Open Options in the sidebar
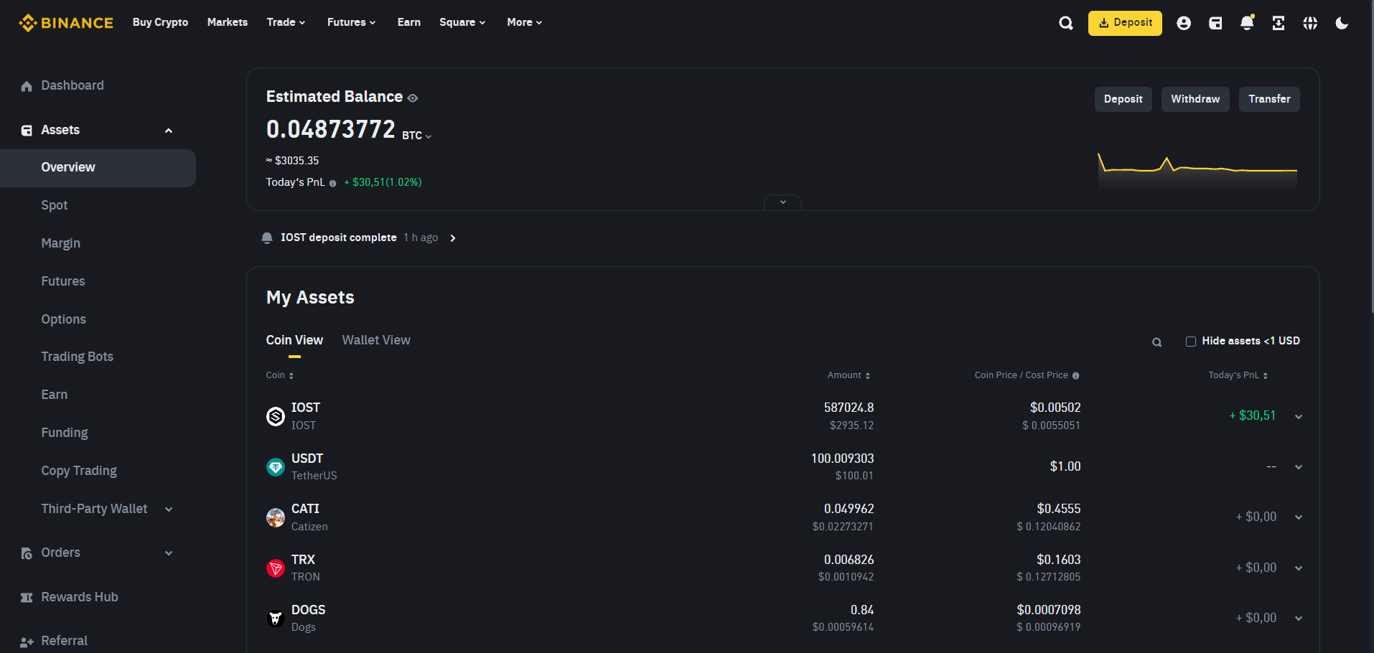The width and height of the screenshot is (1374, 653). (64, 319)
